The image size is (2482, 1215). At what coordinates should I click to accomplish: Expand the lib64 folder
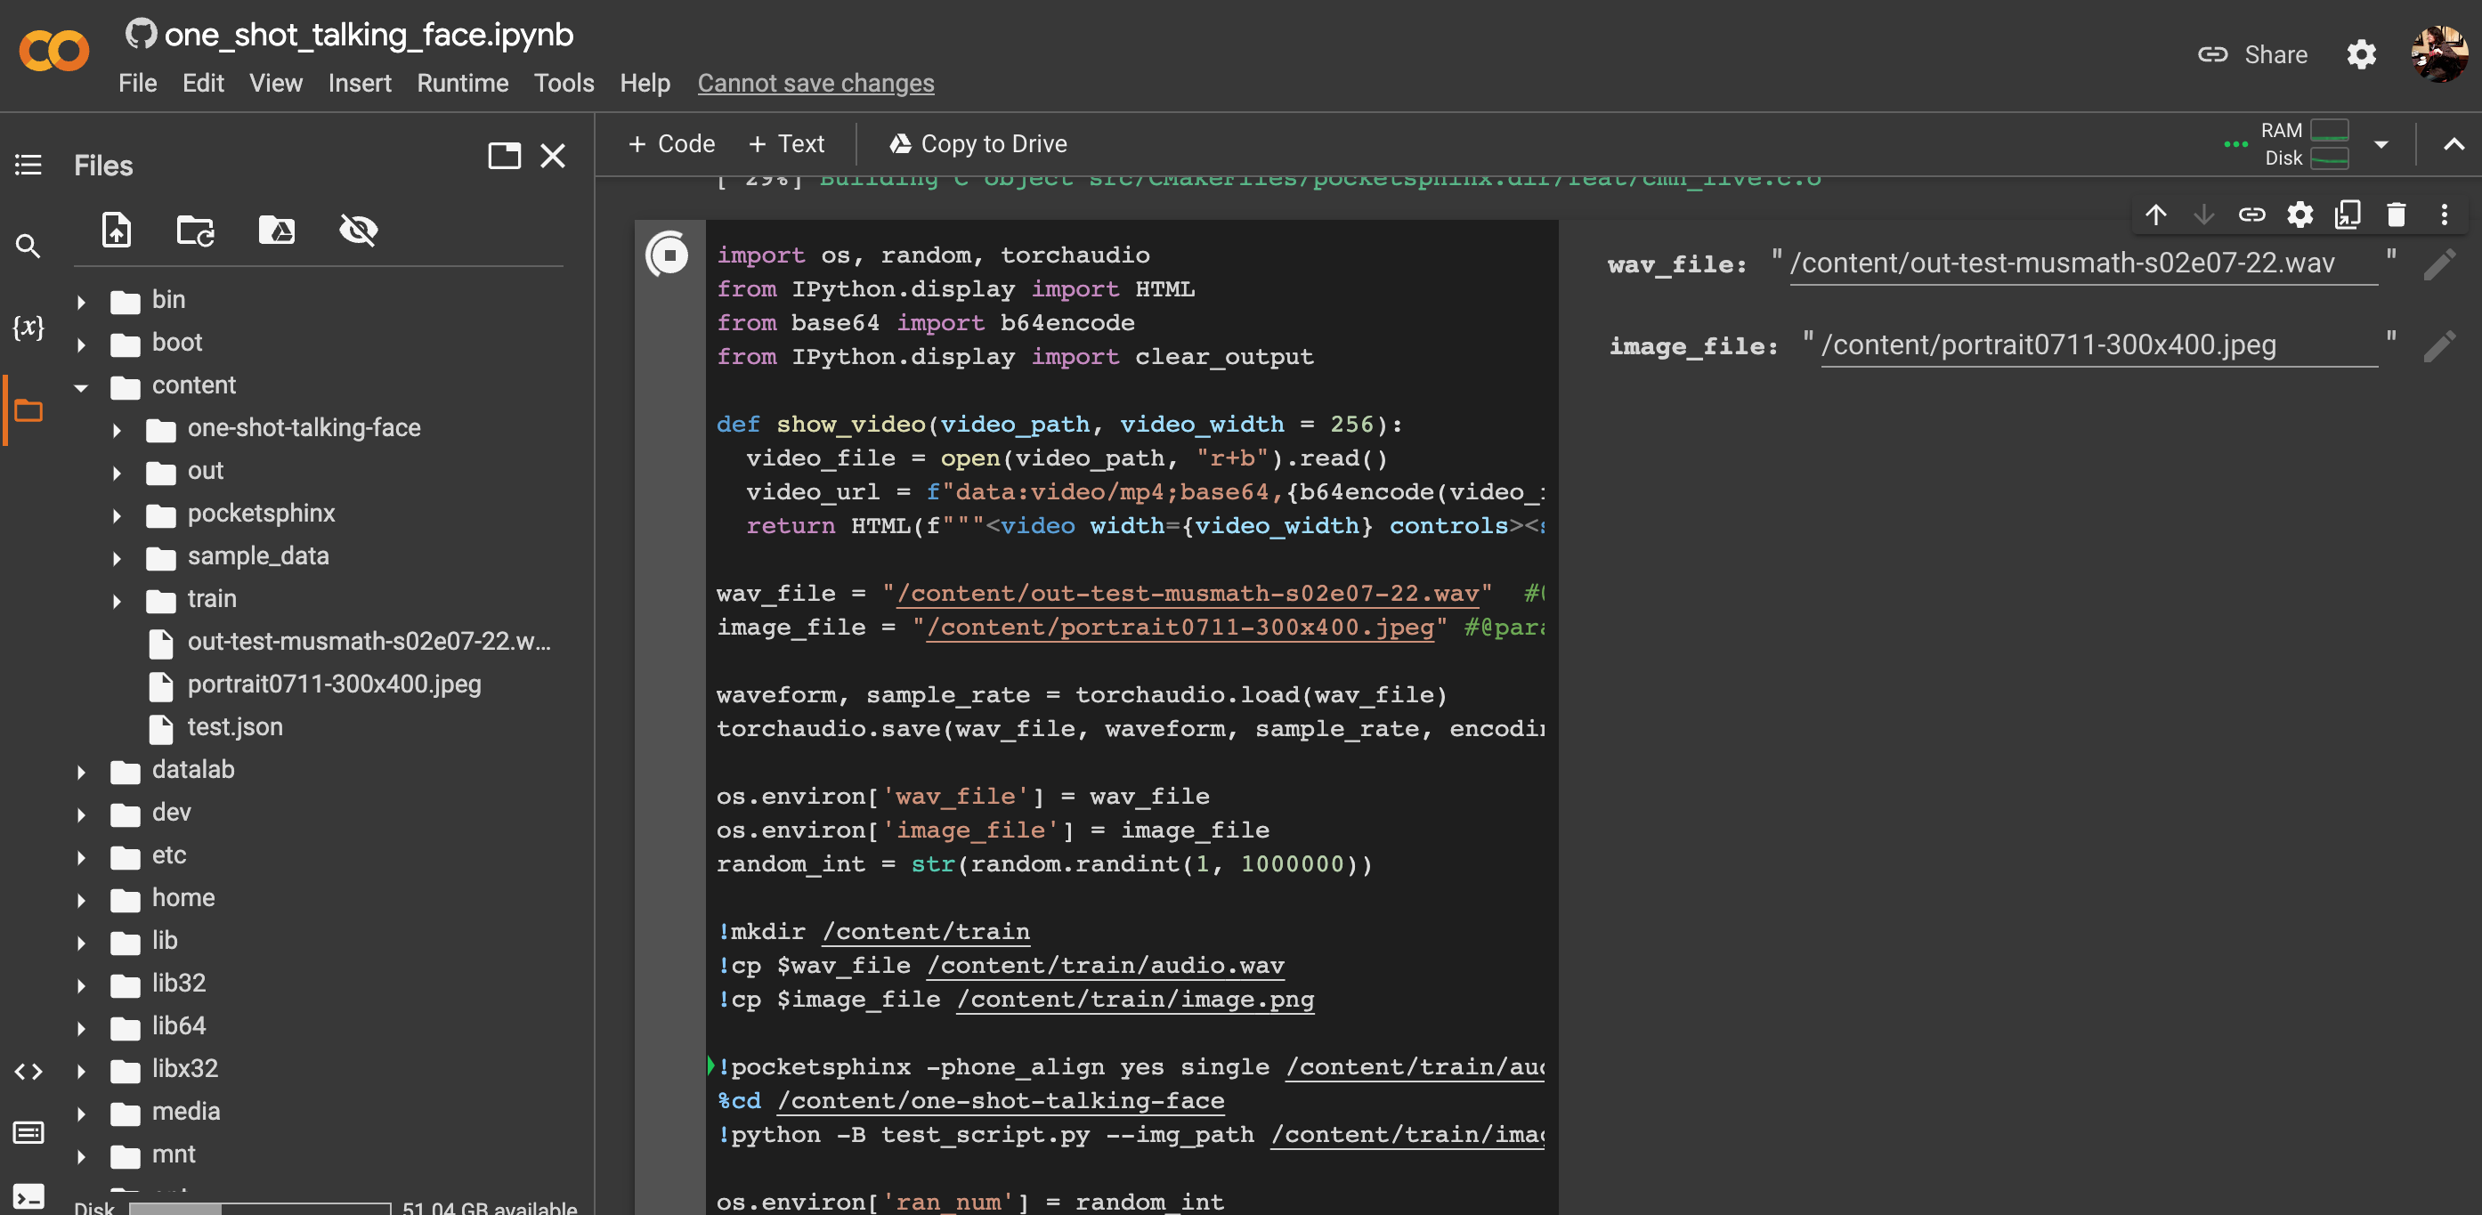tap(81, 1028)
